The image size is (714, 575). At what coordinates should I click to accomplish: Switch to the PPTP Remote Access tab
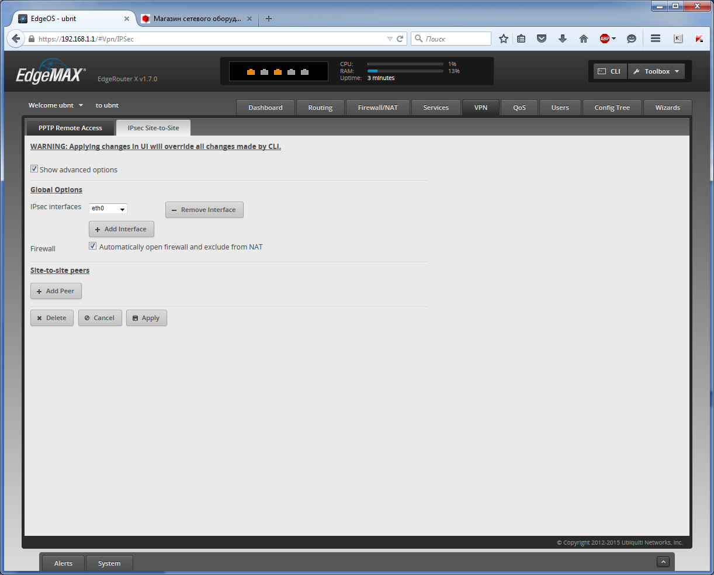[70, 128]
